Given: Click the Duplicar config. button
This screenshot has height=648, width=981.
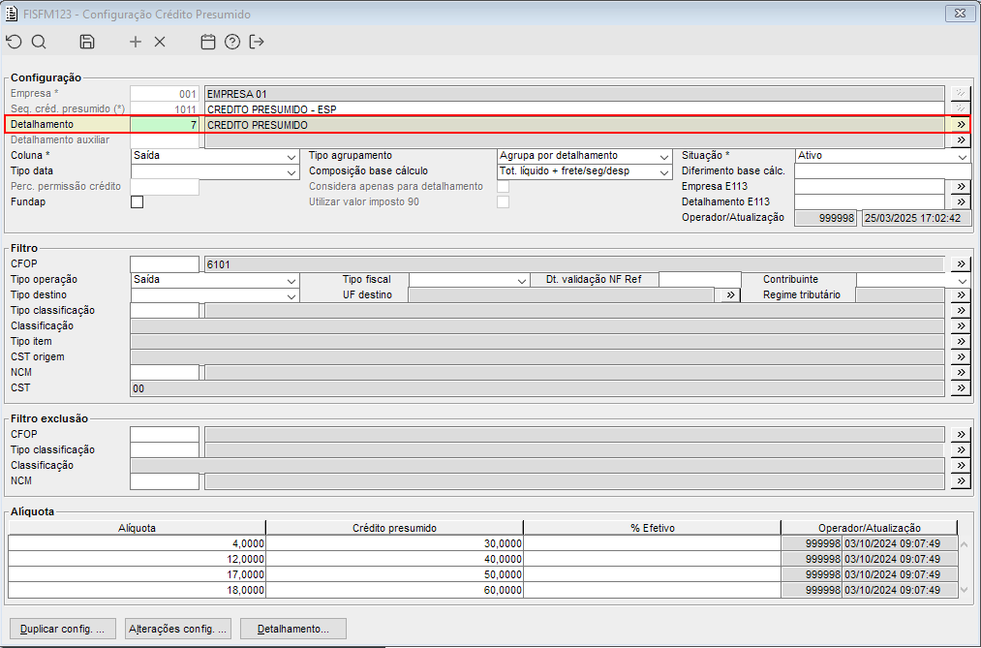Looking at the screenshot, I should (x=63, y=629).
